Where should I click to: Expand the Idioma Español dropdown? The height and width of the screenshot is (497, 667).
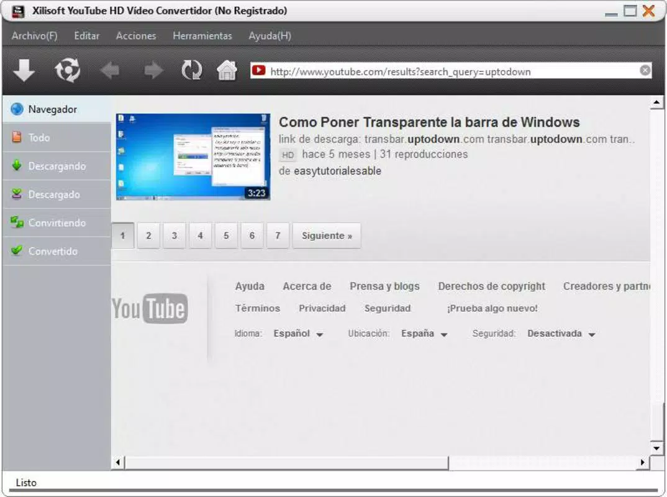pos(298,334)
